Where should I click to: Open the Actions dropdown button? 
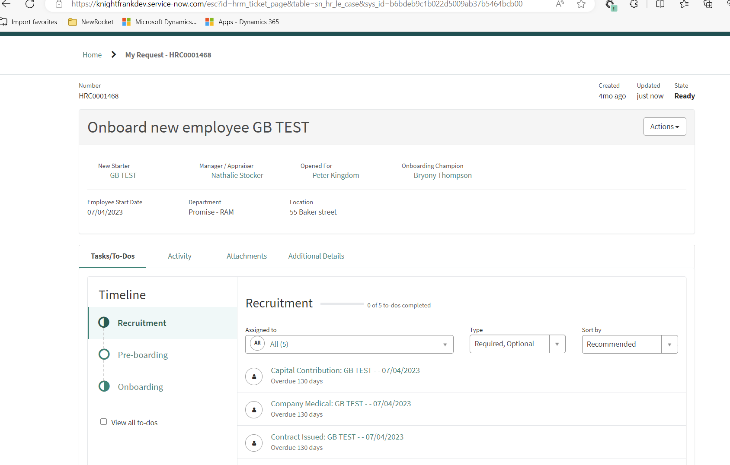click(665, 127)
